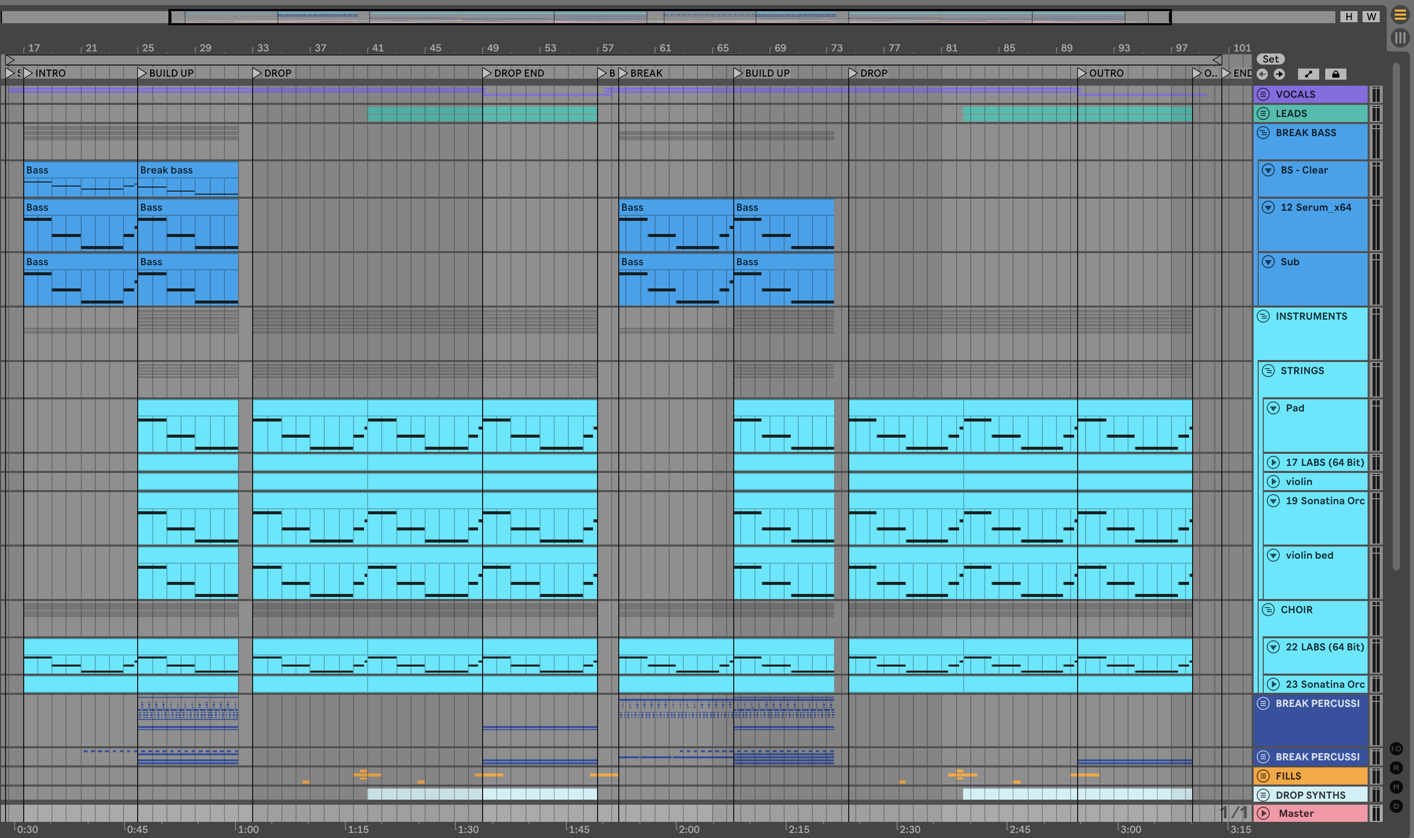Image resolution: width=1414 pixels, height=838 pixels.
Task: Unfold the VOCALS group track
Action: (x=1264, y=94)
